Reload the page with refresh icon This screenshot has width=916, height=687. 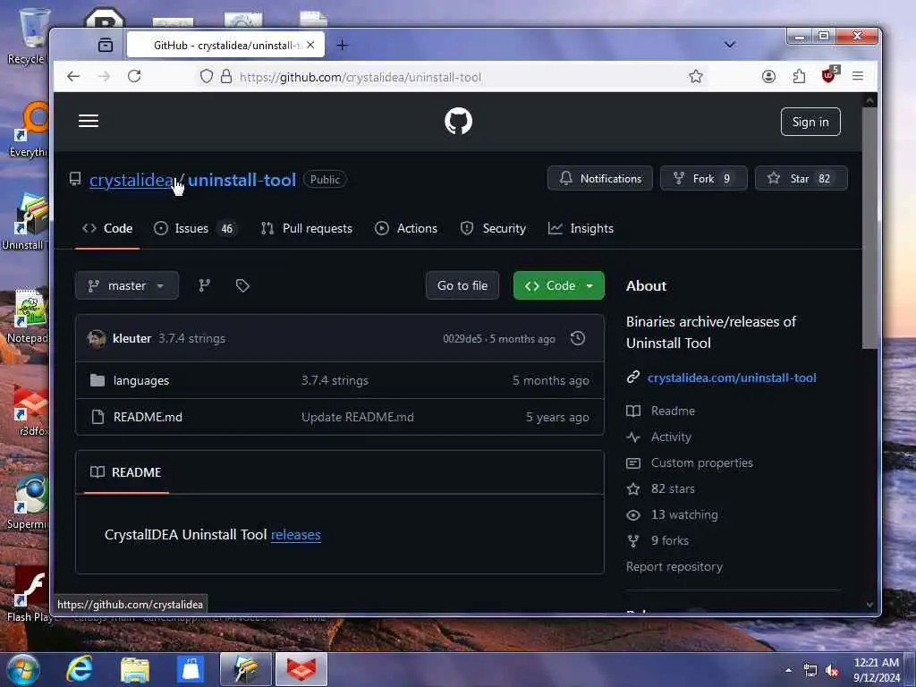[x=134, y=77]
